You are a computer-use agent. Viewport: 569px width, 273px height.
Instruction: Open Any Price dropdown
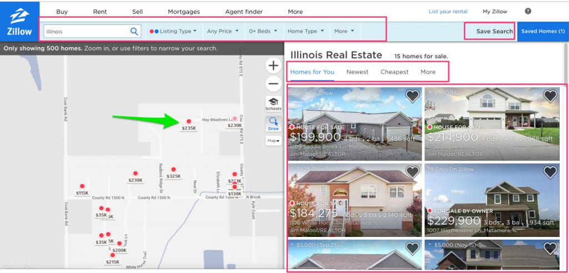pyautogui.click(x=223, y=32)
